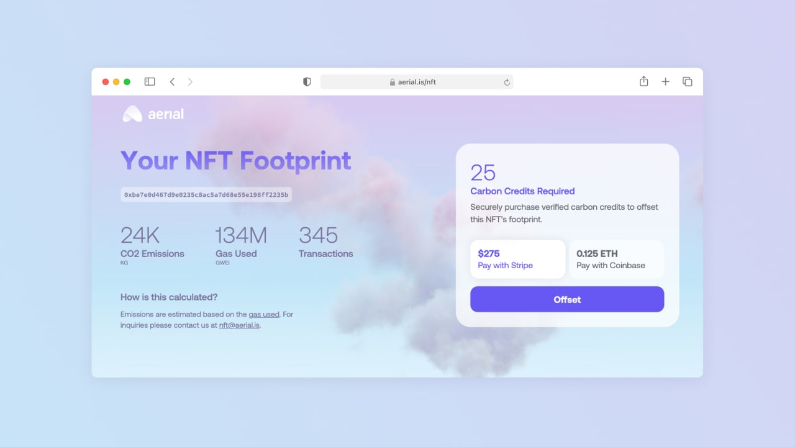Click the yellow minimize window button
The width and height of the screenshot is (795, 447).
point(116,82)
